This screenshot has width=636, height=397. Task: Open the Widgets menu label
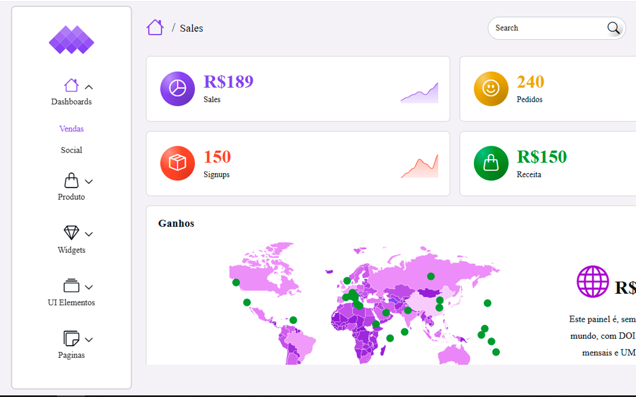(x=71, y=250)
